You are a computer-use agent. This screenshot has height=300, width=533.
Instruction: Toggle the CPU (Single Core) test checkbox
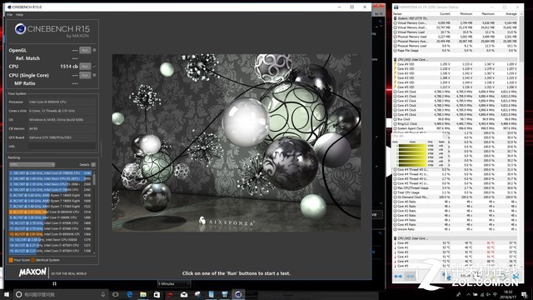pos(94,75)
